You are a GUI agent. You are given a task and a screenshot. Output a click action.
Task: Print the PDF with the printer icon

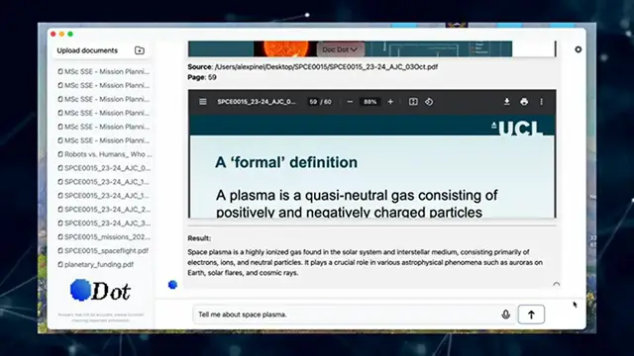[x=524, y=102]
